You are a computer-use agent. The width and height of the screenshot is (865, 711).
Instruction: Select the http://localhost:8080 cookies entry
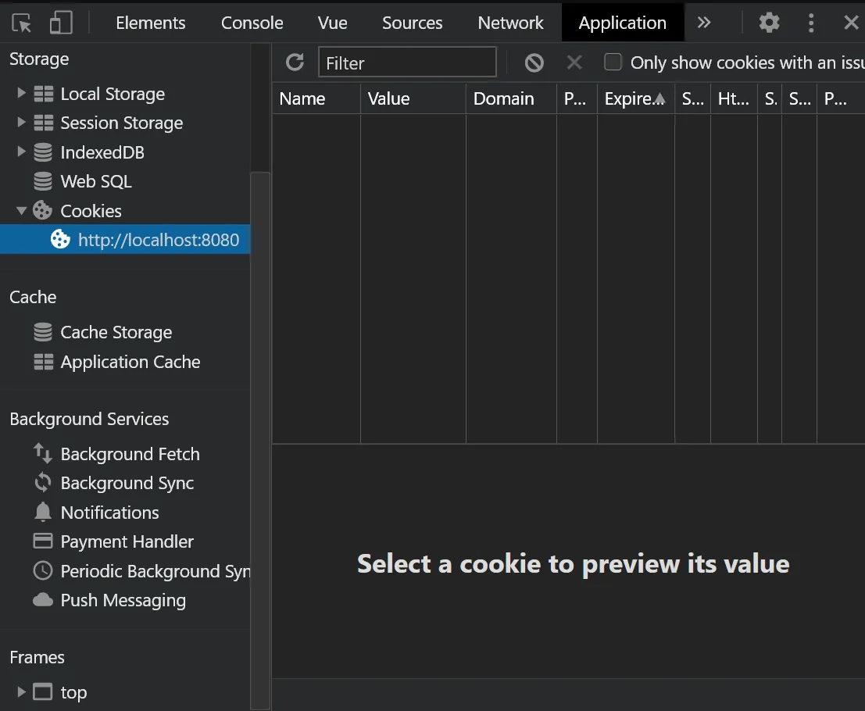158,240
